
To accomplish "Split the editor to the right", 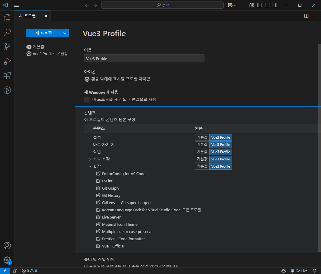I will 306,16.
